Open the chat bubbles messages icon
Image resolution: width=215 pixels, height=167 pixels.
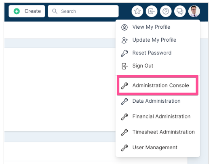point(180,11)
